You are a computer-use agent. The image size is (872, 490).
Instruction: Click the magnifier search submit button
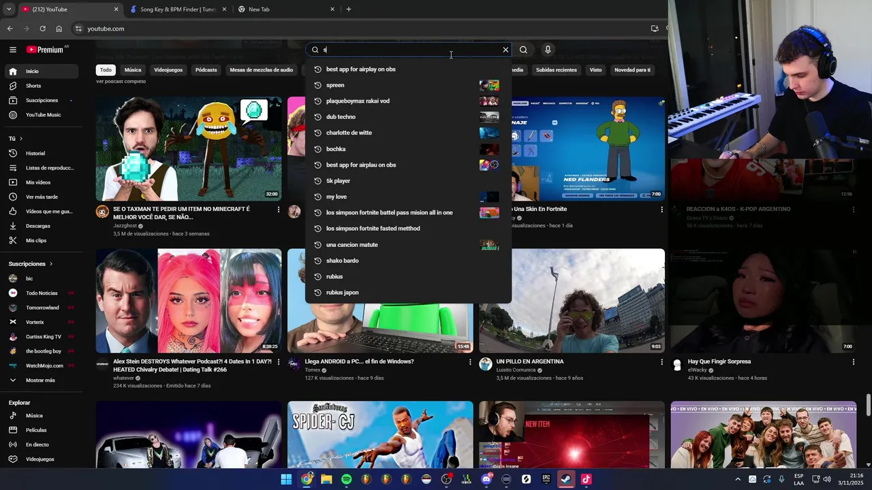523,50
